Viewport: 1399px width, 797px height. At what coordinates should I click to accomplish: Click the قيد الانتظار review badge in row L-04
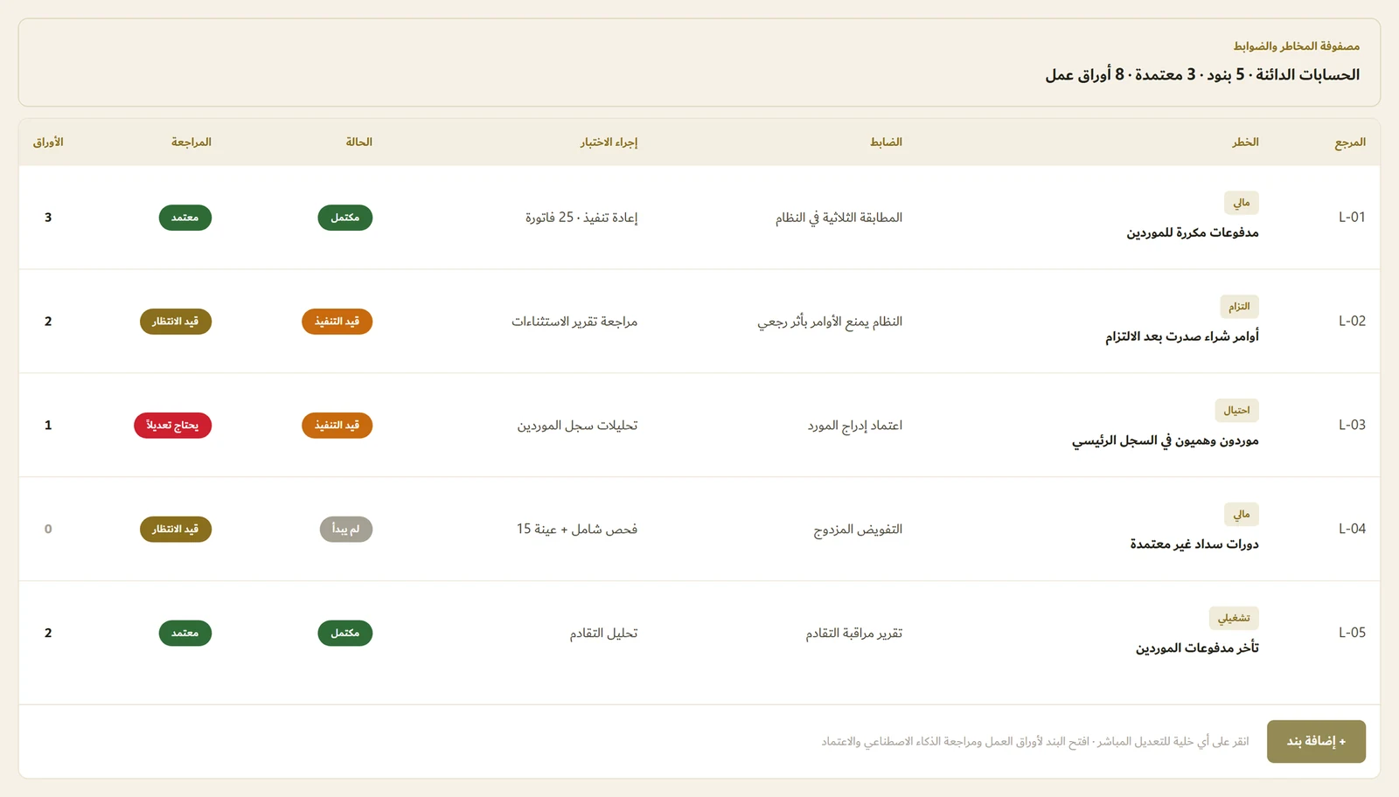[x=176, y=530]
